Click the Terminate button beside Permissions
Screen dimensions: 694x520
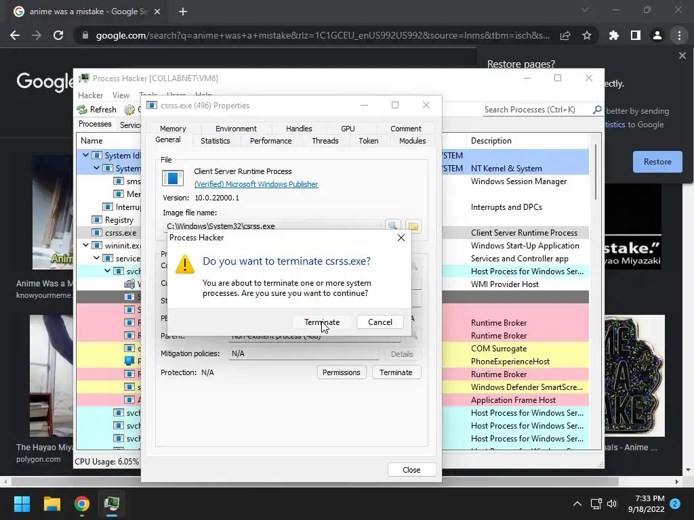(x=396, y=372)
